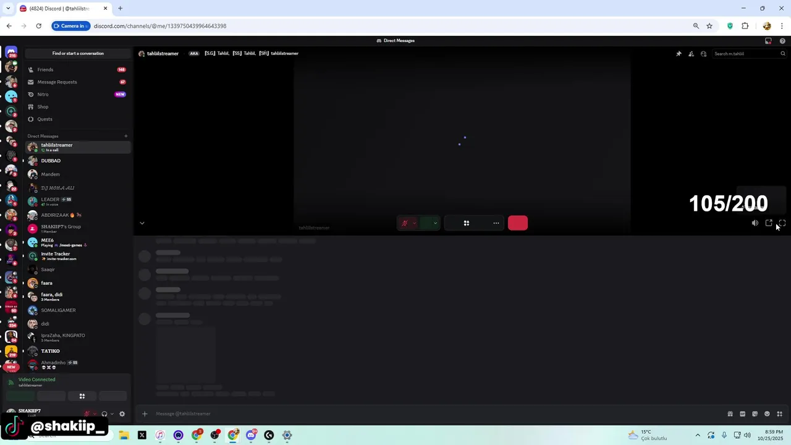The width and height of the screenshot is (791, 445).
Task: Toggle microphone mute in call controls
Action: (x=405, y=223)
